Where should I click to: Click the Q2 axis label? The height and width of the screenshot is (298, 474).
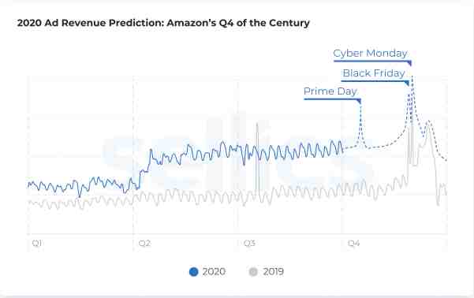(x=144, y=244)
